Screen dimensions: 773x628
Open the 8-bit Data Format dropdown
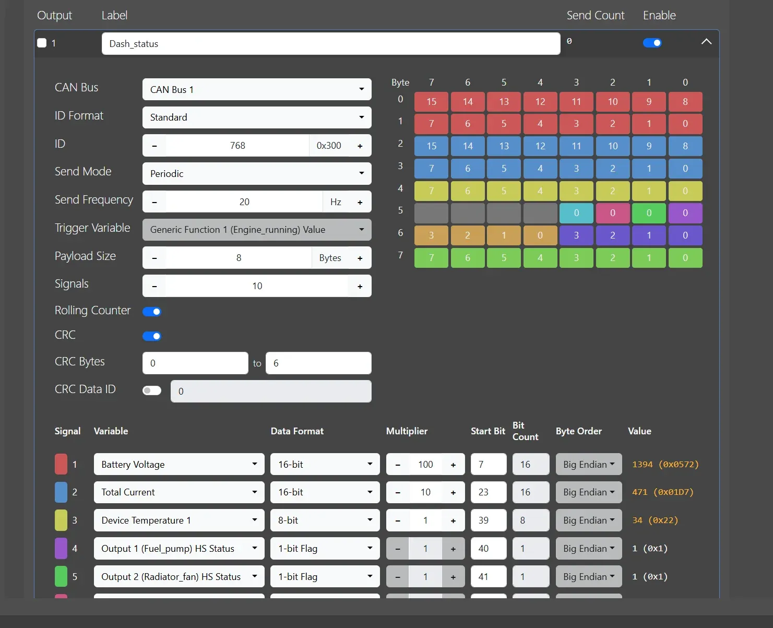[325, 520]
